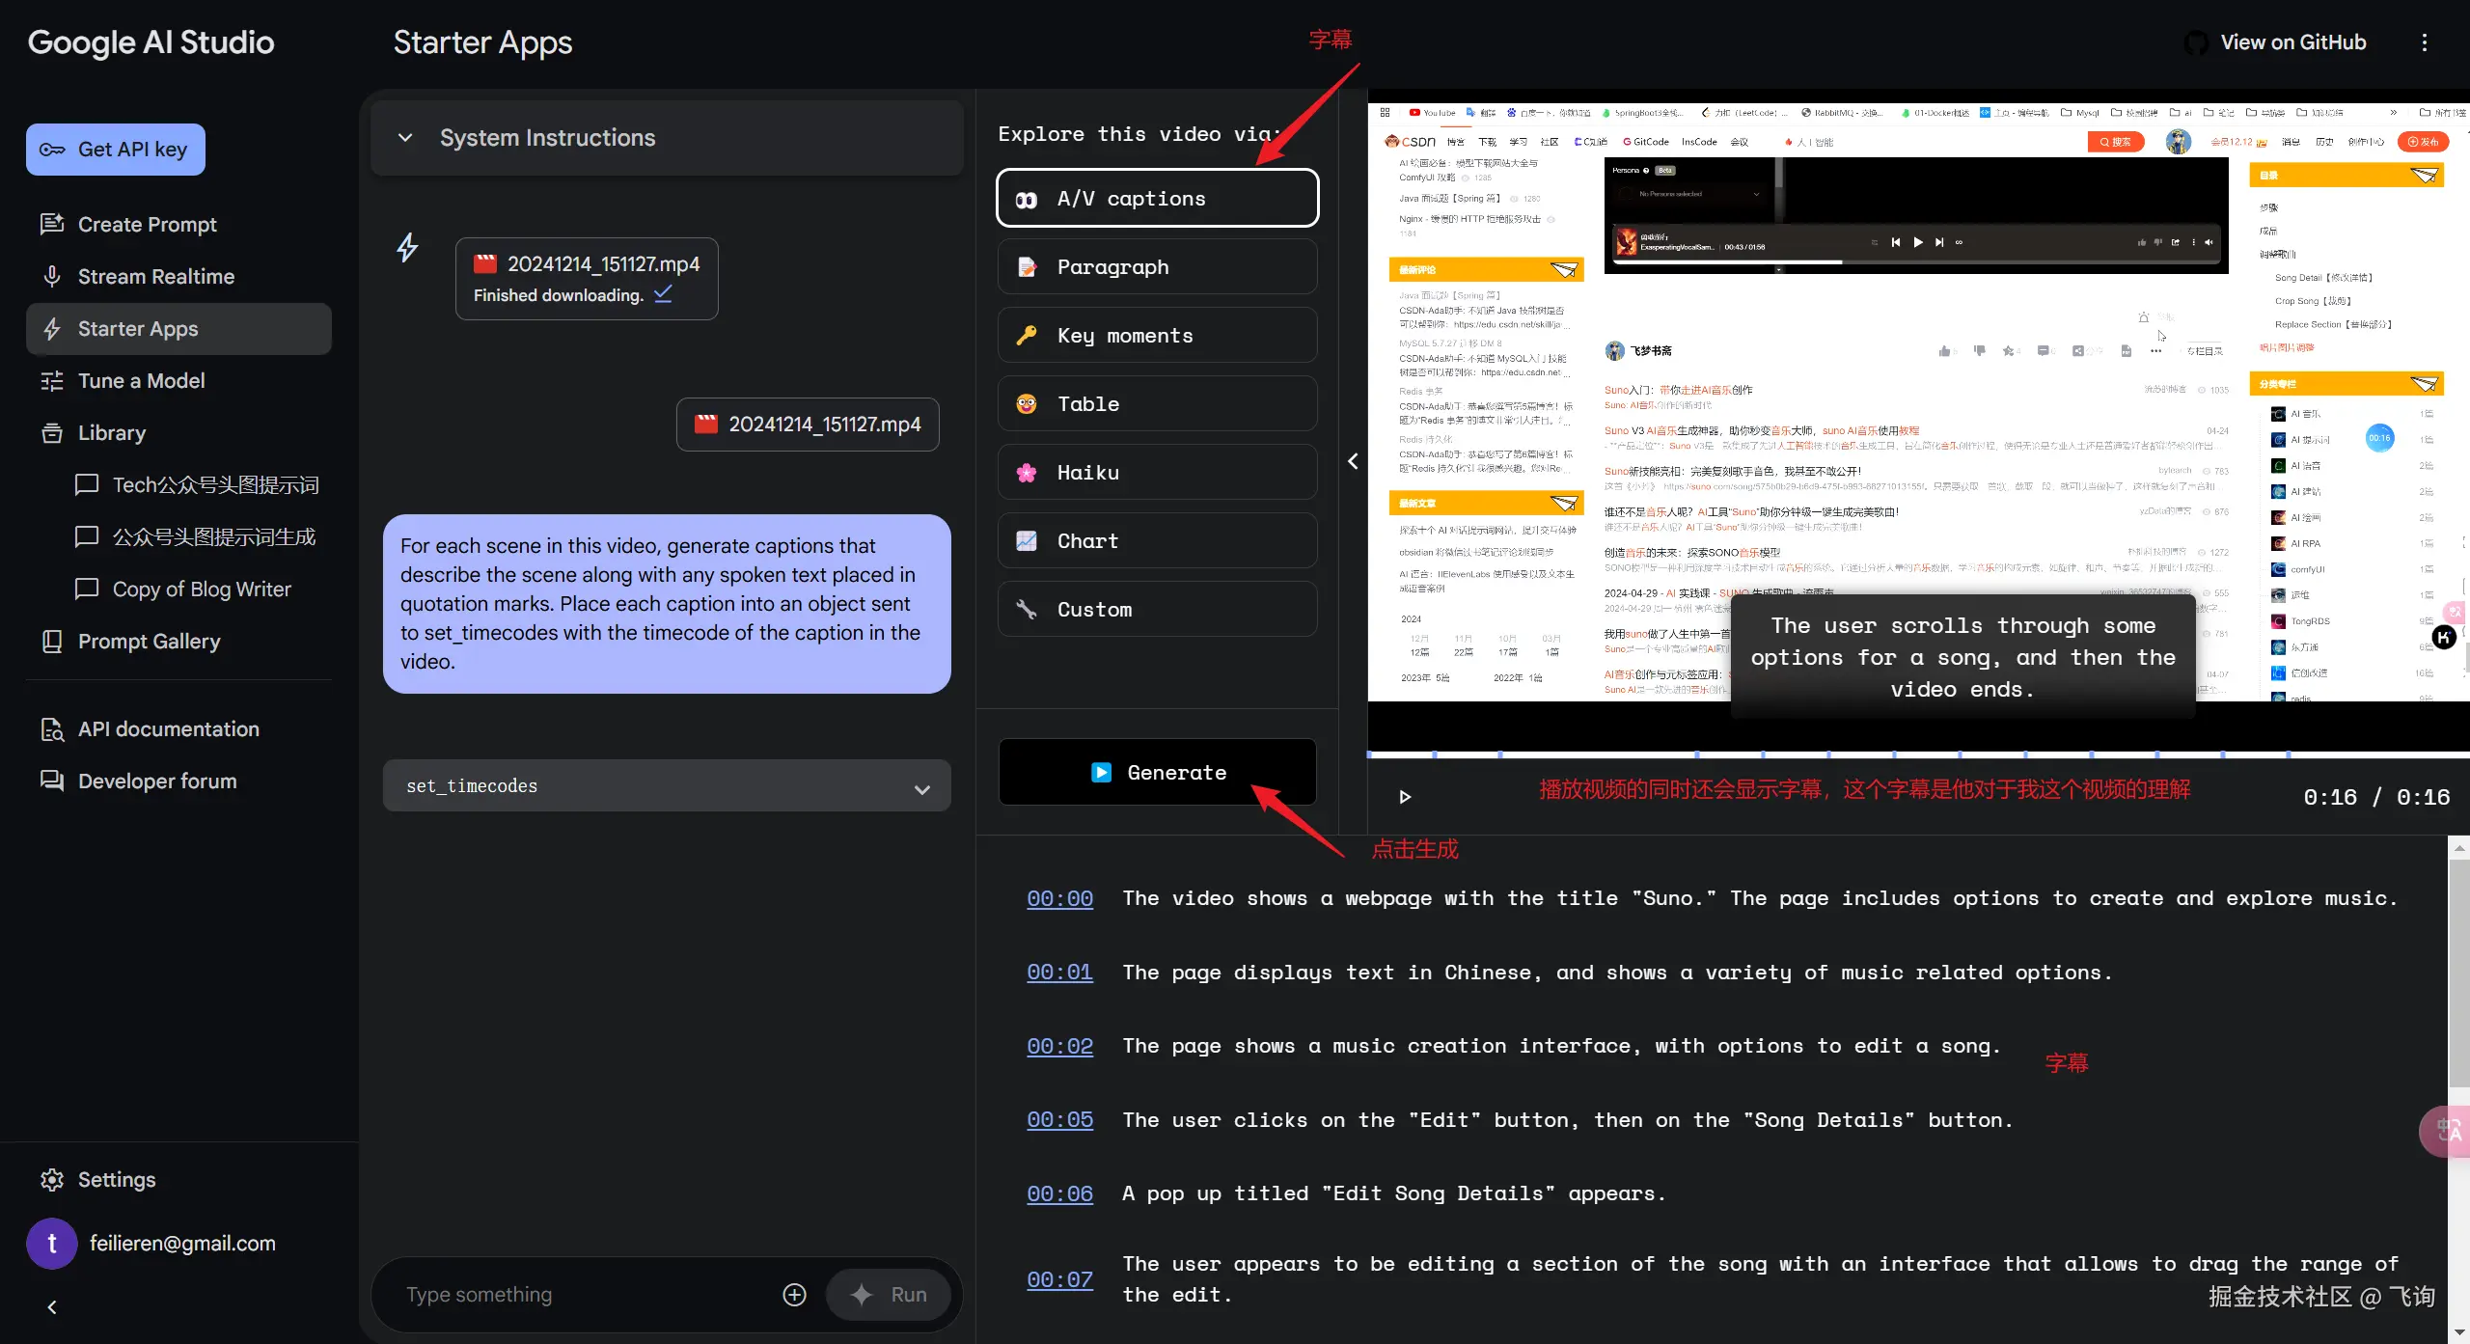Click the GitHub logo icon
The height and width of the screenshot is (1344, 2470).
coord(2195,42)
